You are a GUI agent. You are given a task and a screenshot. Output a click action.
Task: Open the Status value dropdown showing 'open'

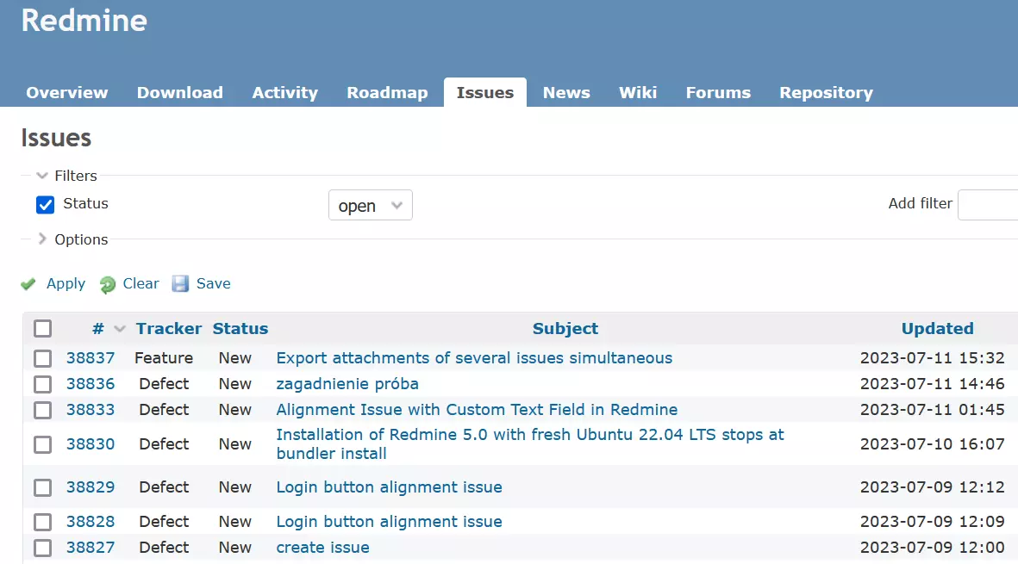(x=370, y=205)
